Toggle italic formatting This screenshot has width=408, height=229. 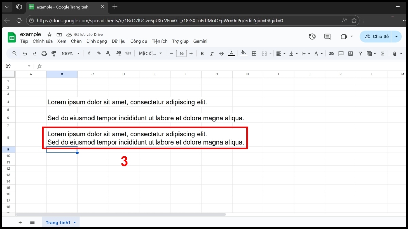coord(211,54)
